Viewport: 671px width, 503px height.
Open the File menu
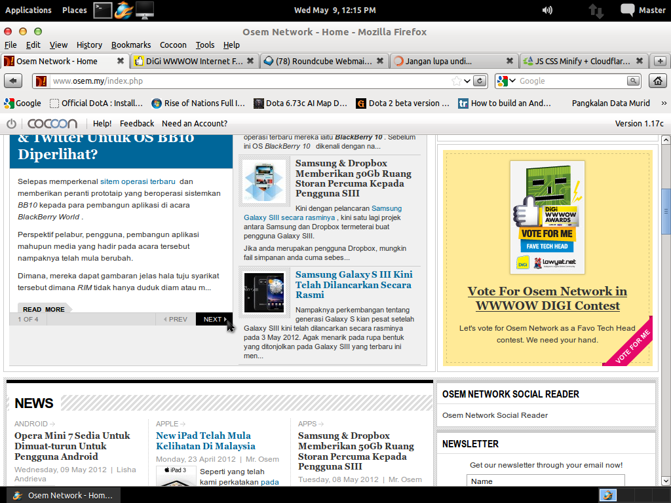pyautogui.click(x=10, y=45)
